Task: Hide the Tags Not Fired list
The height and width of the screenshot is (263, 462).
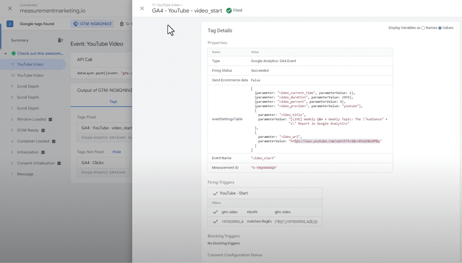Action: point(117,152)
